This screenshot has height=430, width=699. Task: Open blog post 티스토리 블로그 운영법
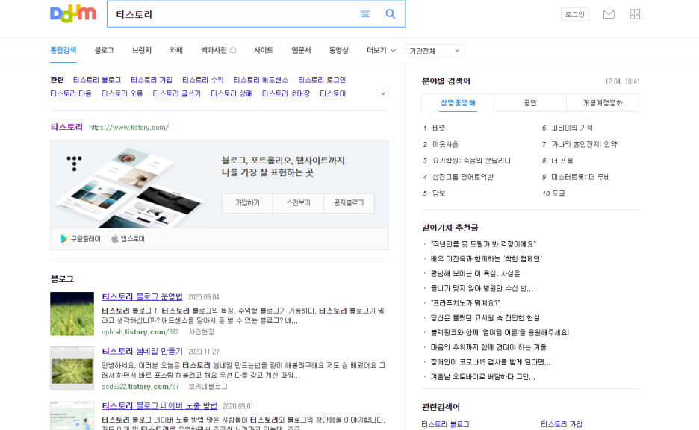pyautogui.click(x=142, y=297)
